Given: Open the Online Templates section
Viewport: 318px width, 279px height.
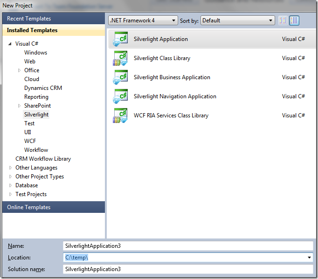Looking at the screenshot, I should 54,207.
